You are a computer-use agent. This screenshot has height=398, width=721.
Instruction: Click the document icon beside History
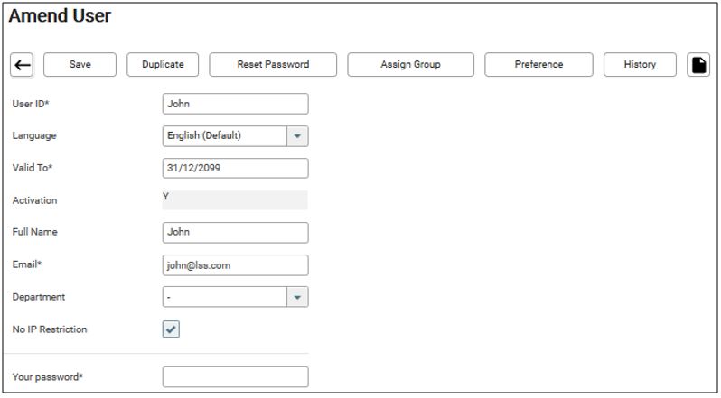(698, 65)
